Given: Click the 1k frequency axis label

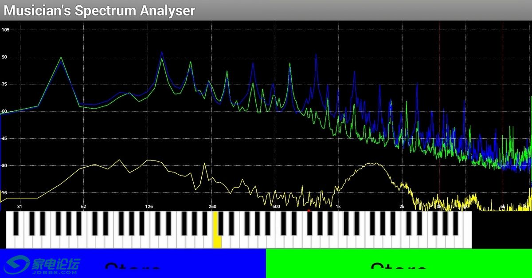Looking at the screenshot, I should point(338,207).
